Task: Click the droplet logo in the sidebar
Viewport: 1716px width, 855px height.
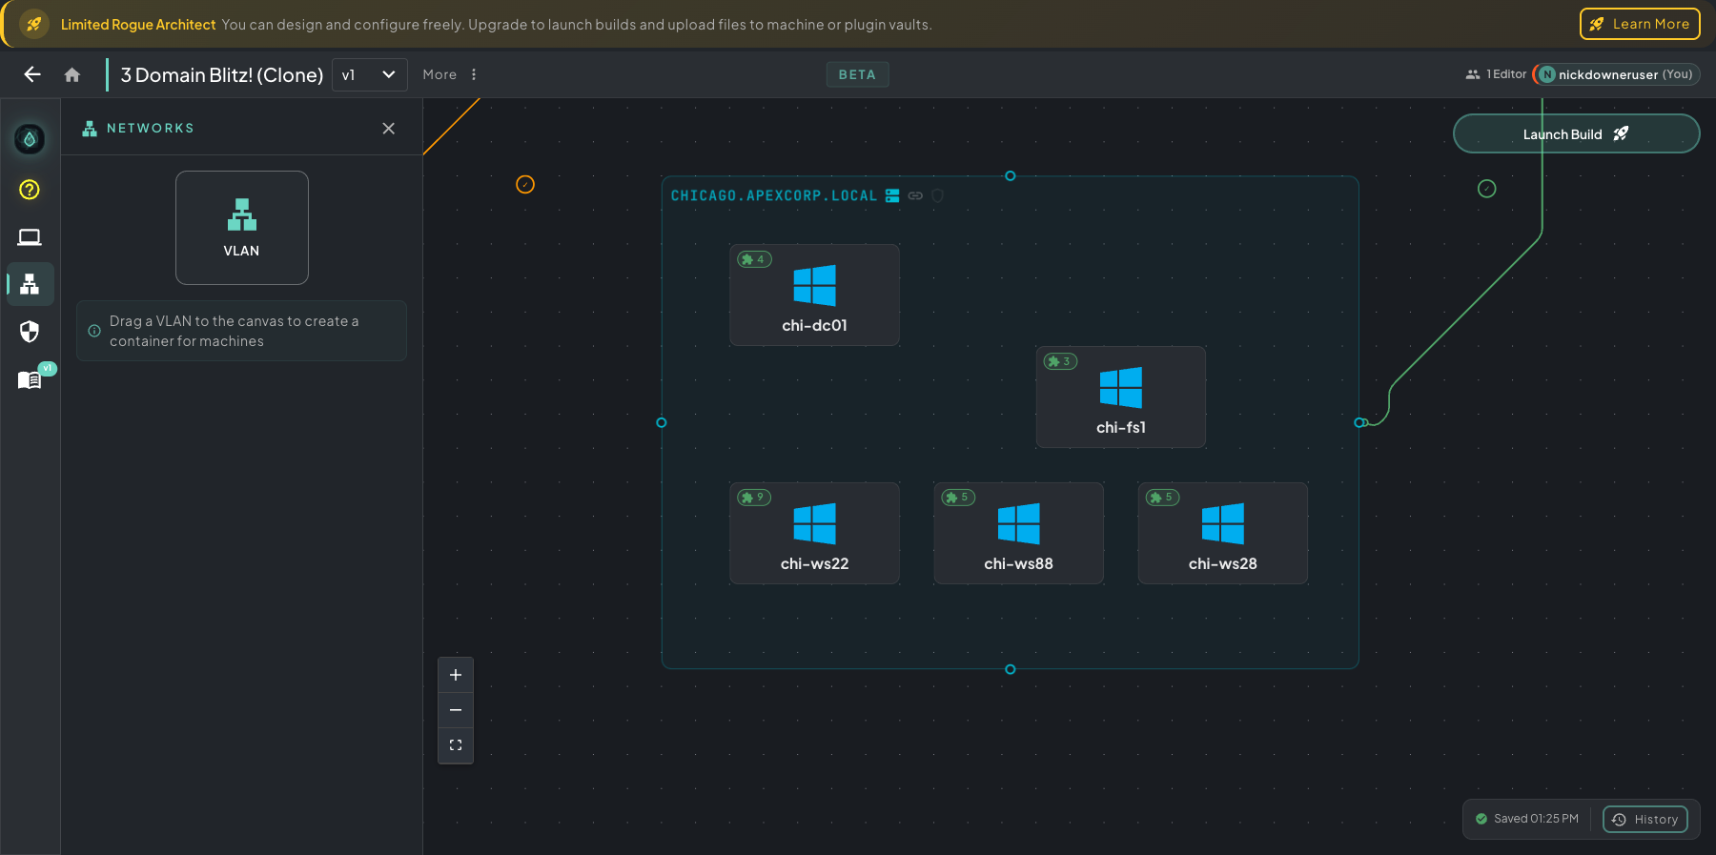Action: tap(30, 140)
